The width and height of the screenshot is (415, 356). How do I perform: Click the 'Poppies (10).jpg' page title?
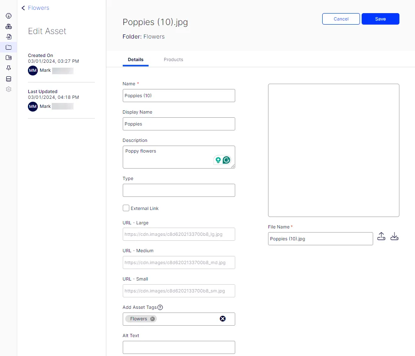pyautogui.click(x=155, y=22)
